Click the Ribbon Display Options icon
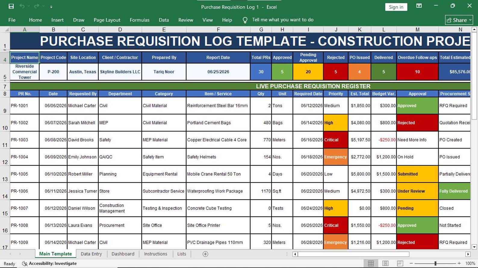The height and width of the screenshot is (268, 478). (419, 6)
